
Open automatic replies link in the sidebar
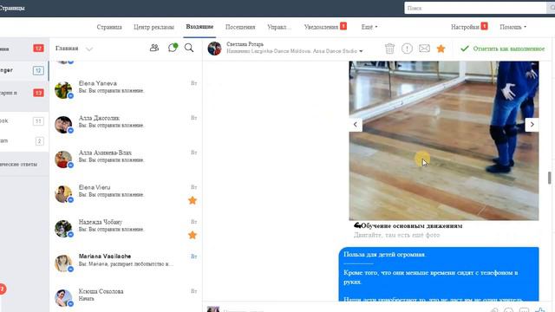[x=18, y=165]
